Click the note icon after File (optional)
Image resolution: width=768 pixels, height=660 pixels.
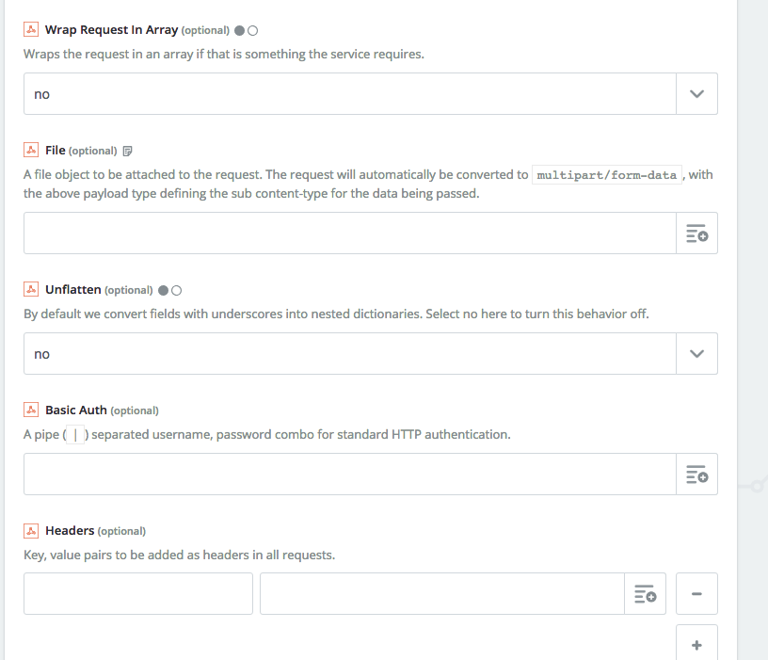pos(127,151)
